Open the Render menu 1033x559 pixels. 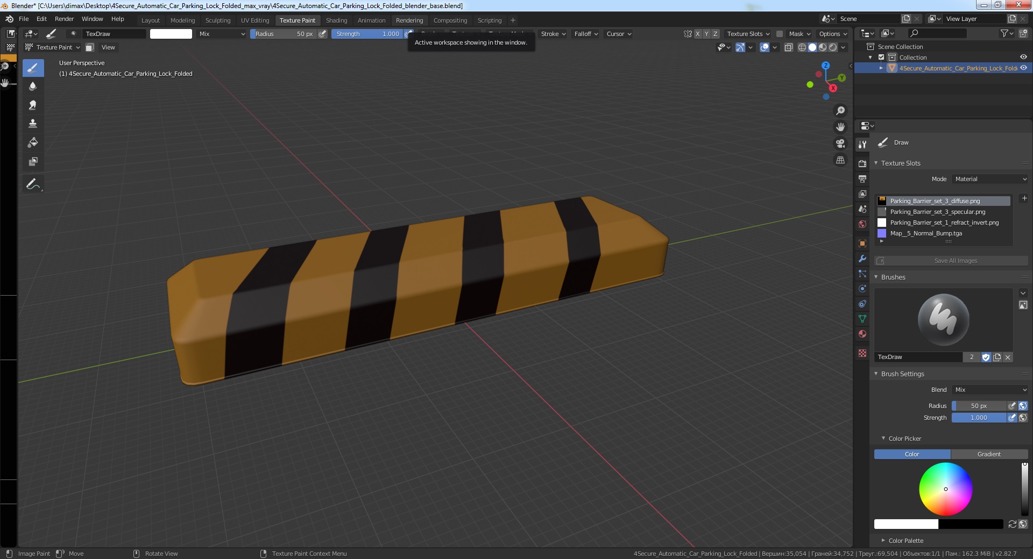[x=64, y=19]
